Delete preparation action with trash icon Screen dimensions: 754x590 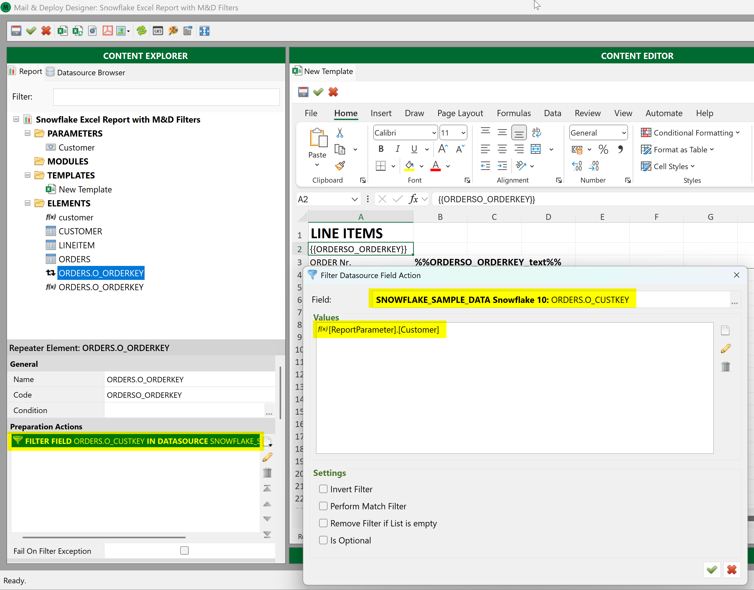click(267, 473)
